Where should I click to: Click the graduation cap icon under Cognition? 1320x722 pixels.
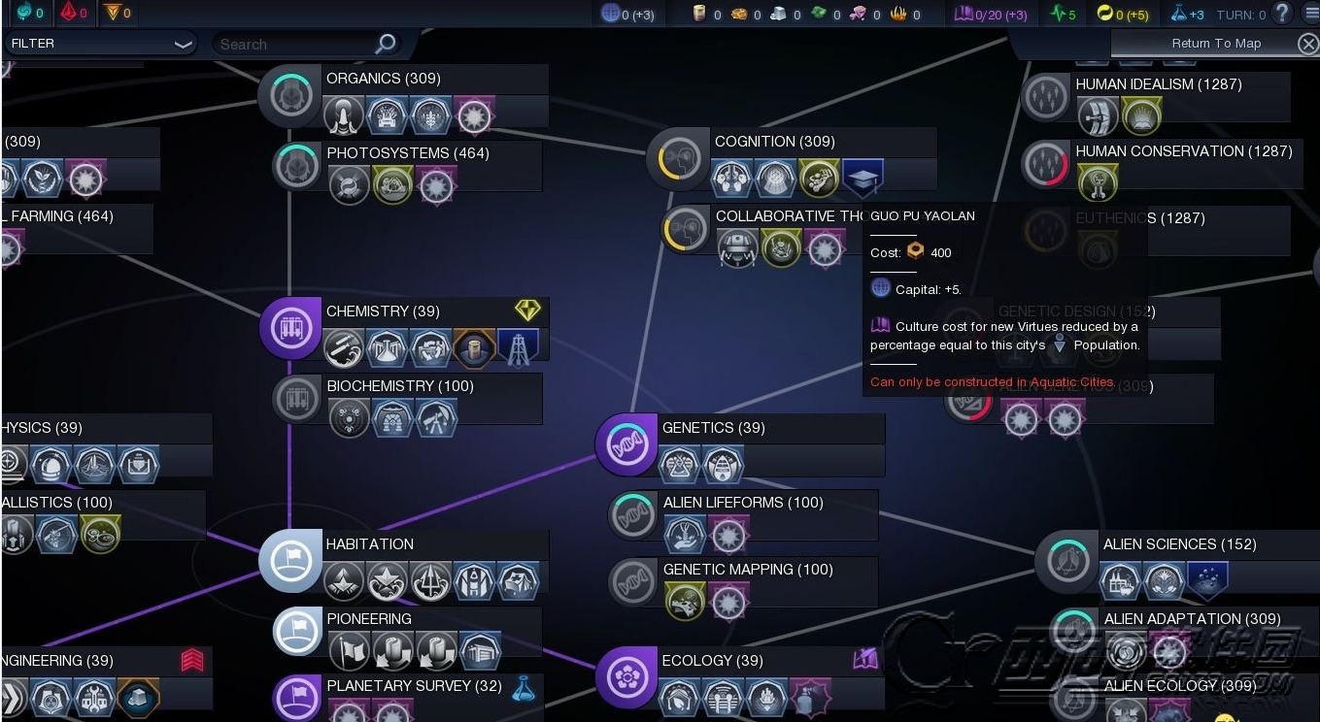pyautogui.click(x=863, y=179)
